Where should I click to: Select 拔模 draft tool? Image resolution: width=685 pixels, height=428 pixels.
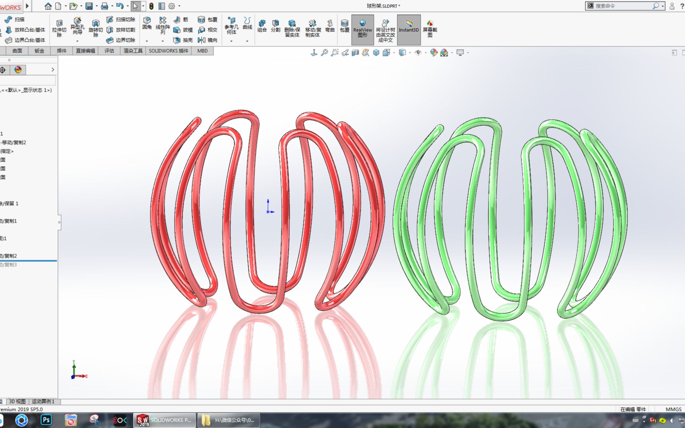pyautogui.click(x=183, y=30)
